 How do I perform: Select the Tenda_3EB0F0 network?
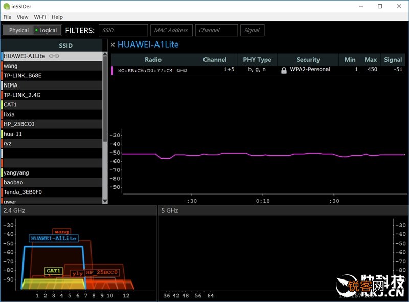pyautogui.click(x=52, y=192)
